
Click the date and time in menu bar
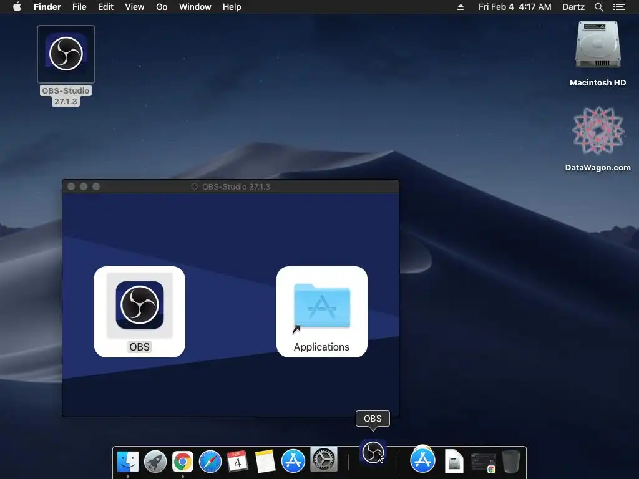pyautogui.click(x=515, y=7)
